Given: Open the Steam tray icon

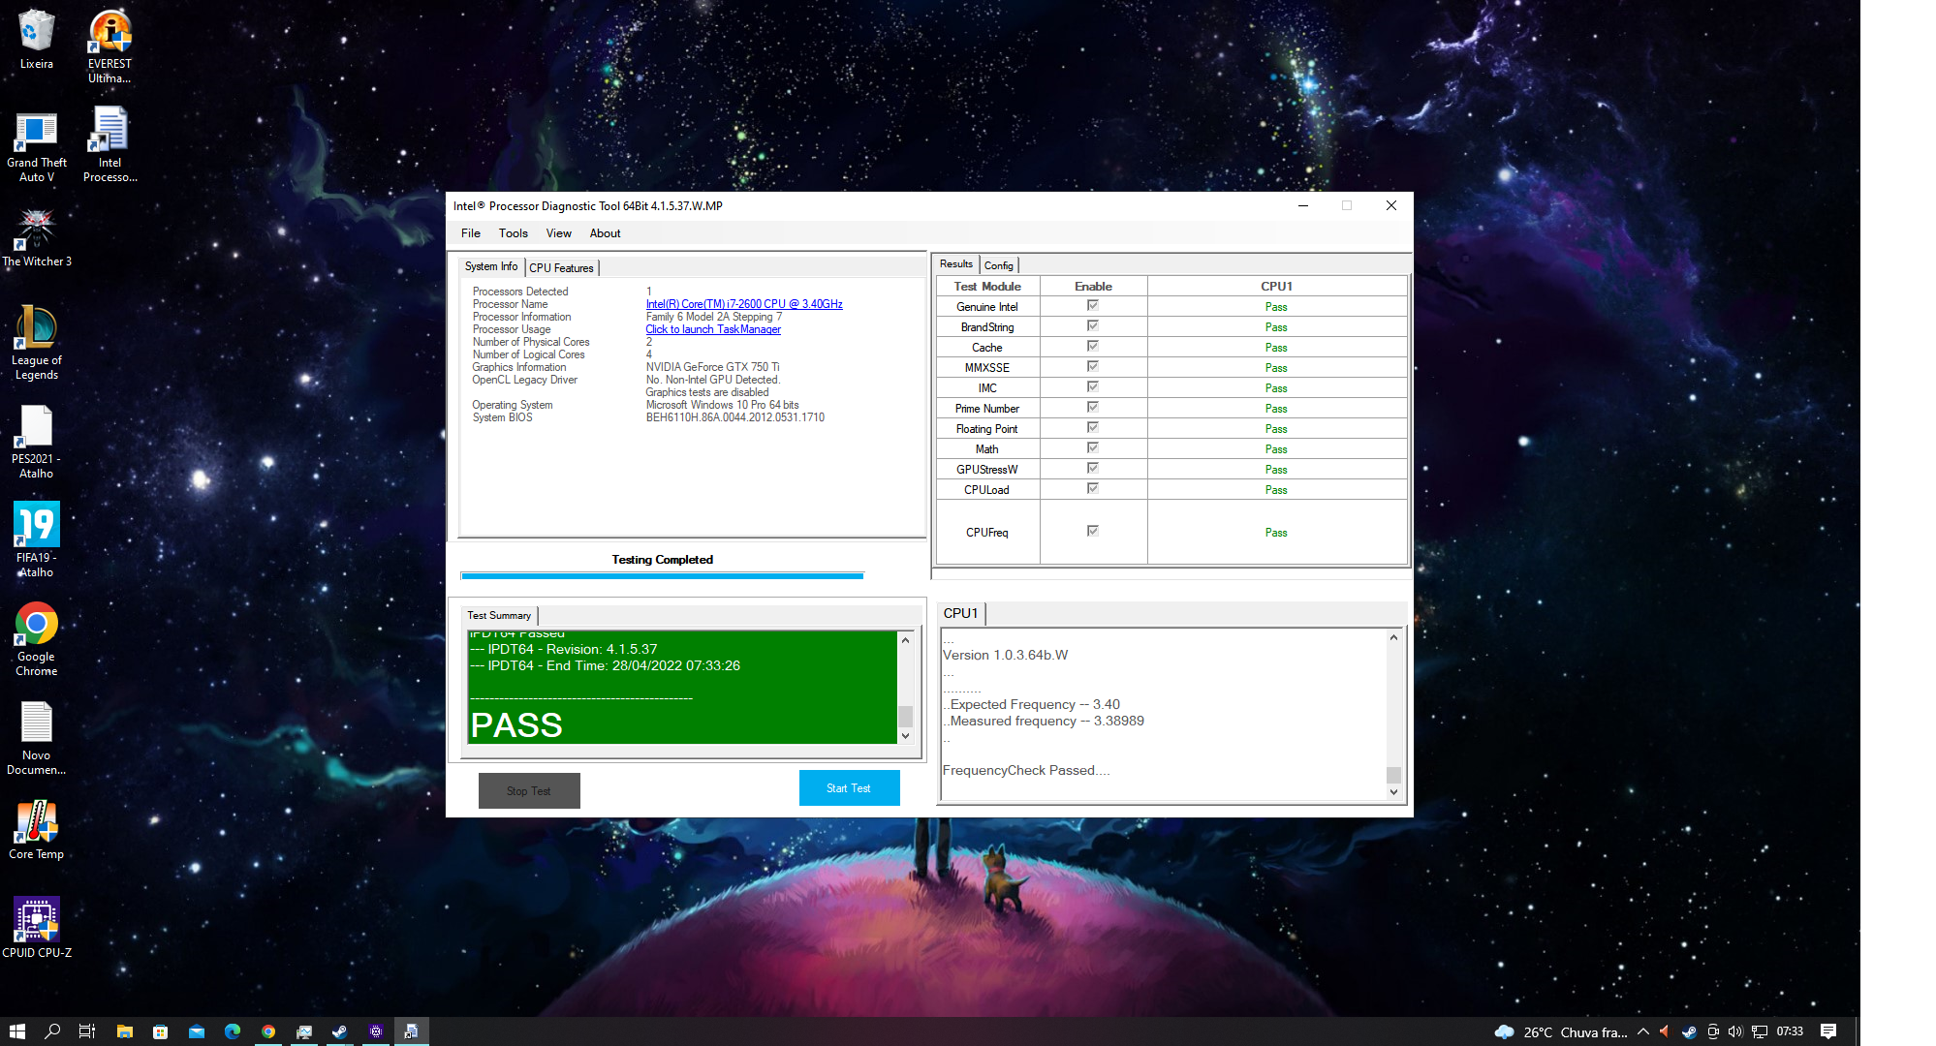Looking at the screenshot, I should 1689,1031.
